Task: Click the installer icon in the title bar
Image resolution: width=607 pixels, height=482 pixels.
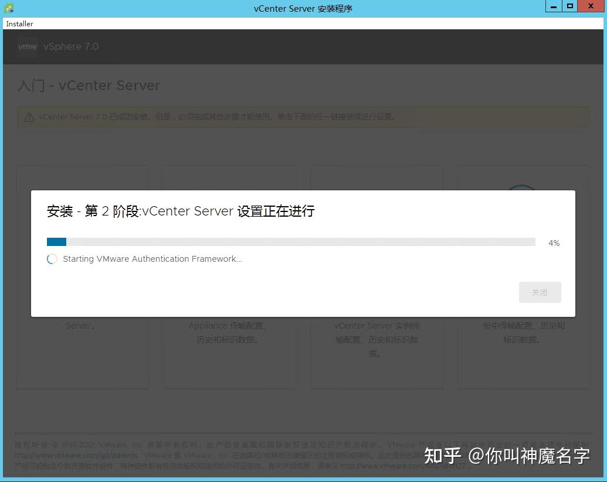Action: [8, 8]
